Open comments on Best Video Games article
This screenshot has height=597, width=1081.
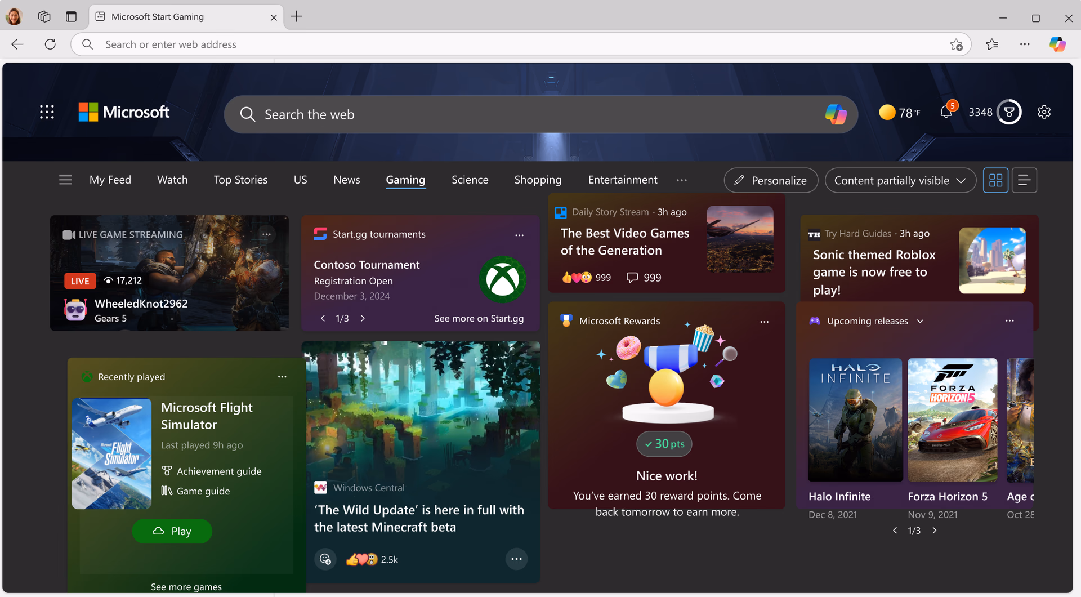pos(644,278)
